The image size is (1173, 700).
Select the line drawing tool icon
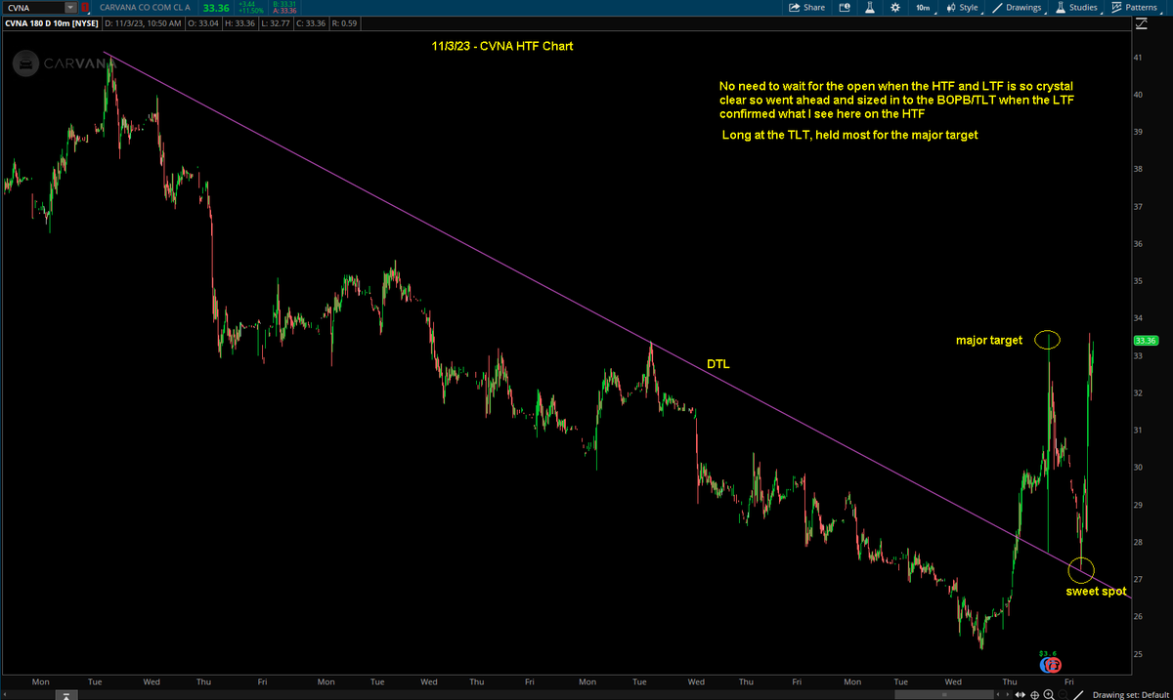click(1078, 694)
